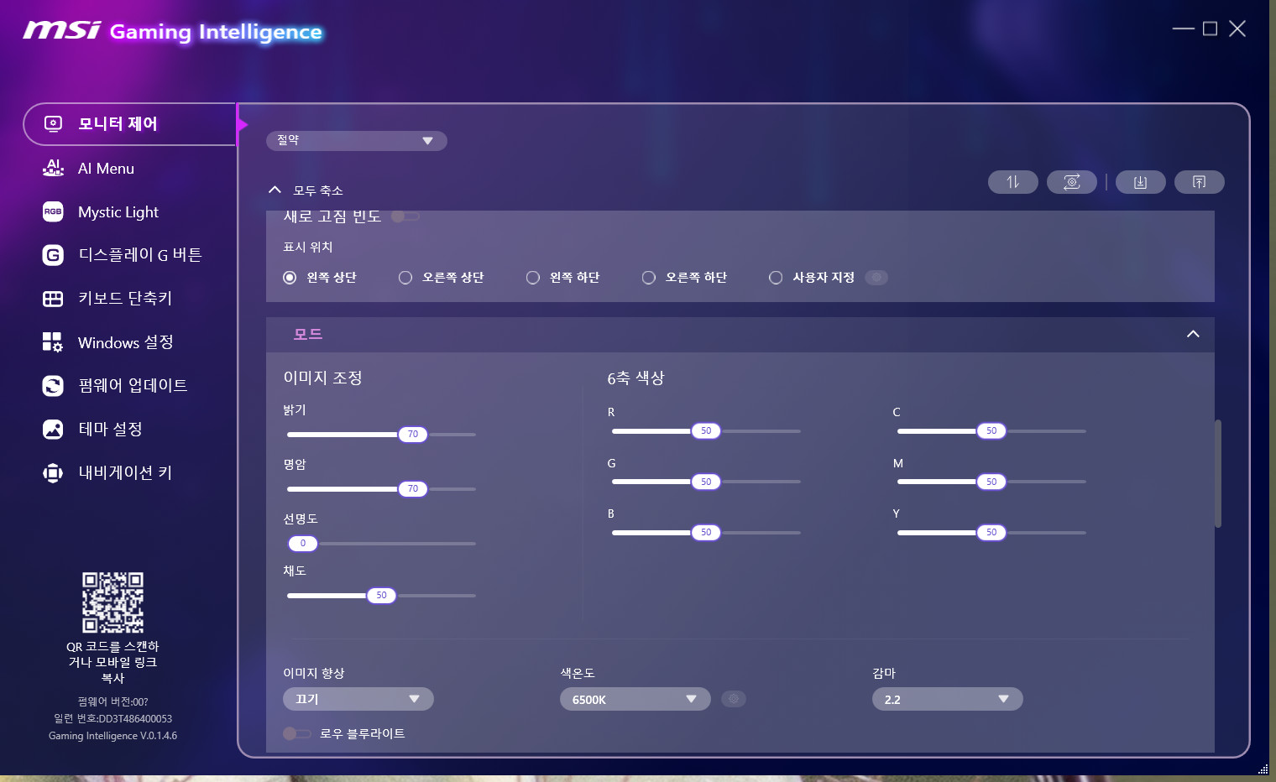
Task: Click the reset settings gear-with-arrows icon
Action: coord(1072,182)
